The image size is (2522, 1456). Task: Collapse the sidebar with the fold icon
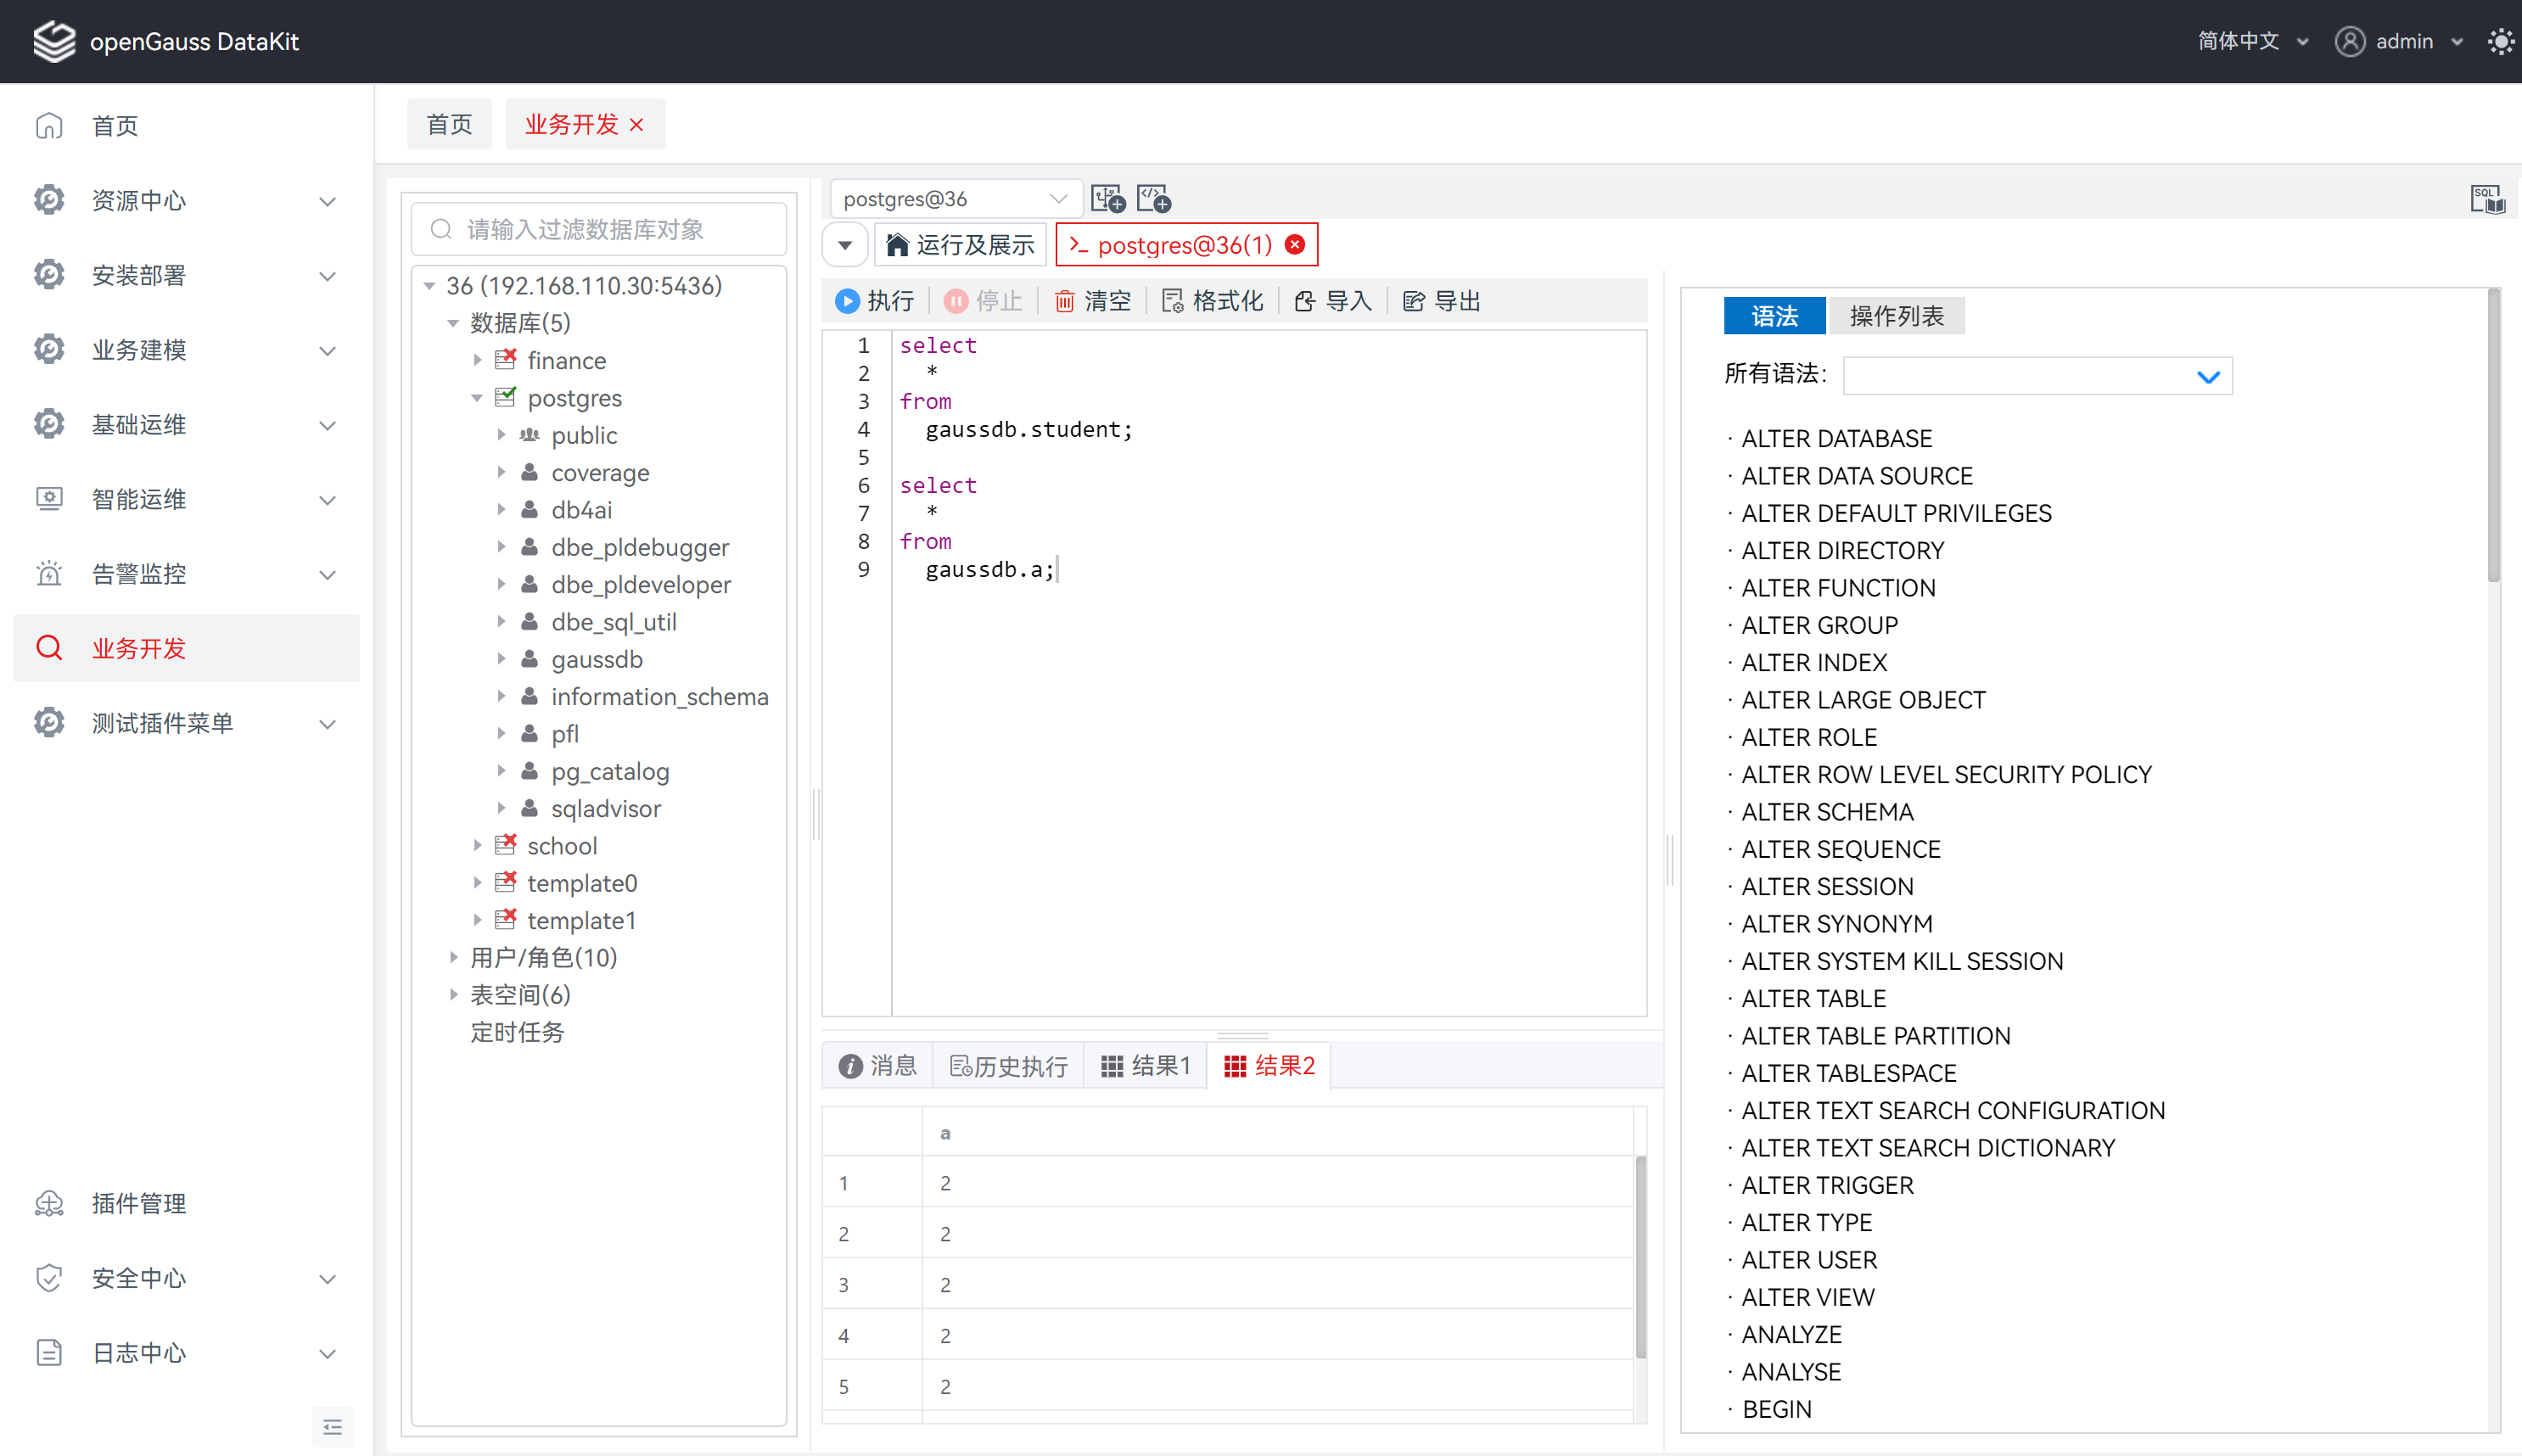tap(332, 1427)
